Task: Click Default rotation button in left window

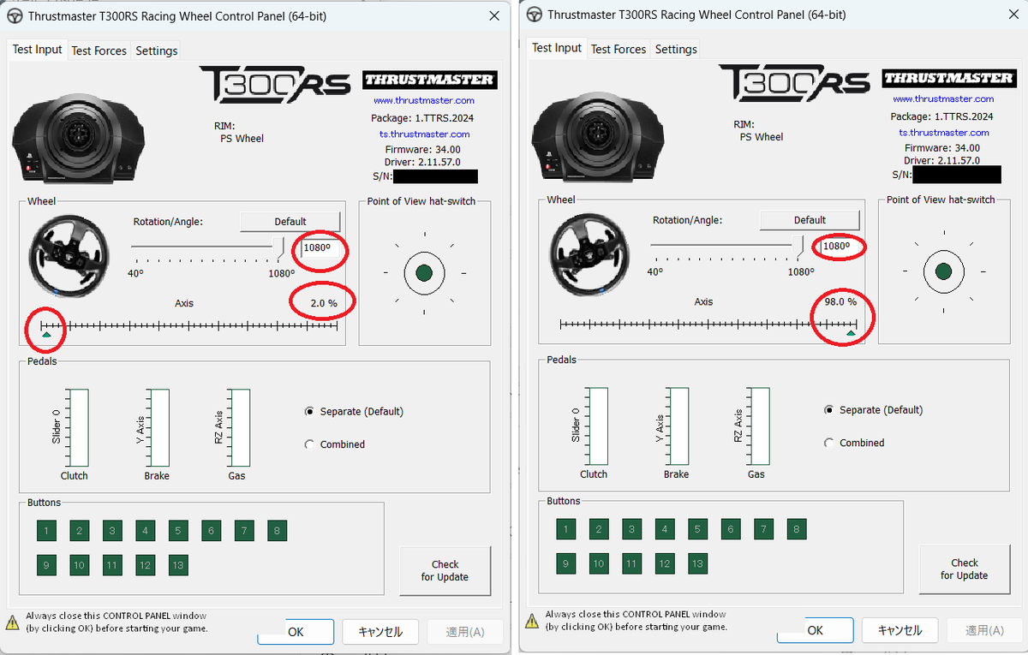Action: (290, 221)
